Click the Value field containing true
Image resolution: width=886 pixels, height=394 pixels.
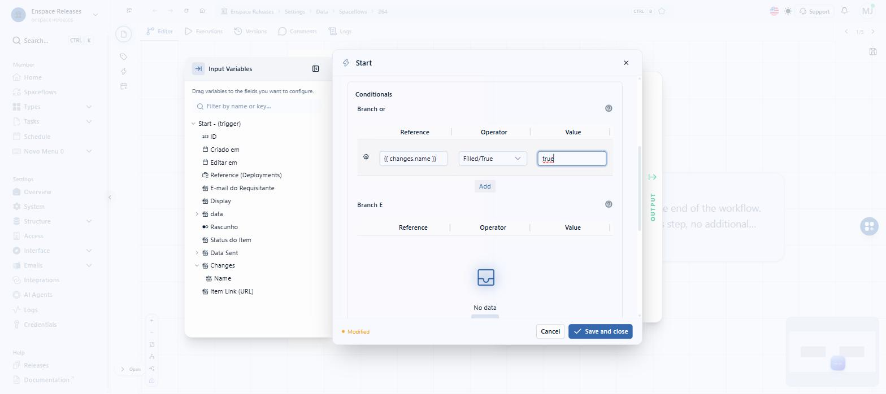tap(572, 159)
